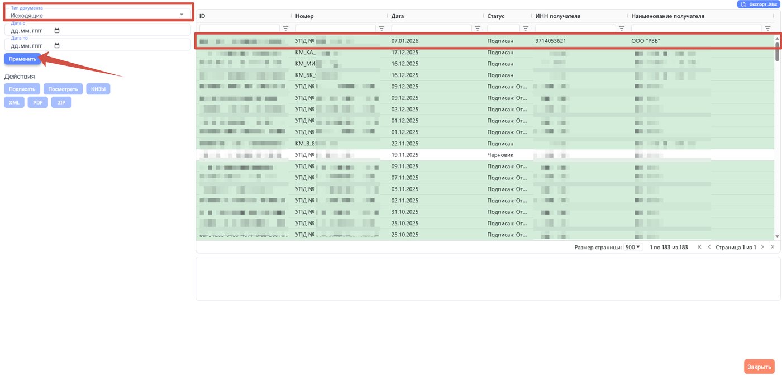The width and height of the screenshot is (782, 375).
Task: Open filter for Наименование получателя column
Action: pyautogui.click(x=768, y=28)
